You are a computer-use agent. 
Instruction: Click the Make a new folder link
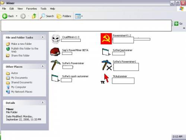pyautogui.click(x=21, y=44)
